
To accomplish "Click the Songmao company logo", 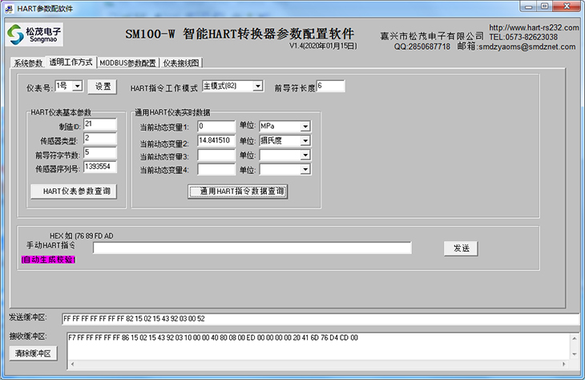I will pyautogui.click(x=34, y=34).
